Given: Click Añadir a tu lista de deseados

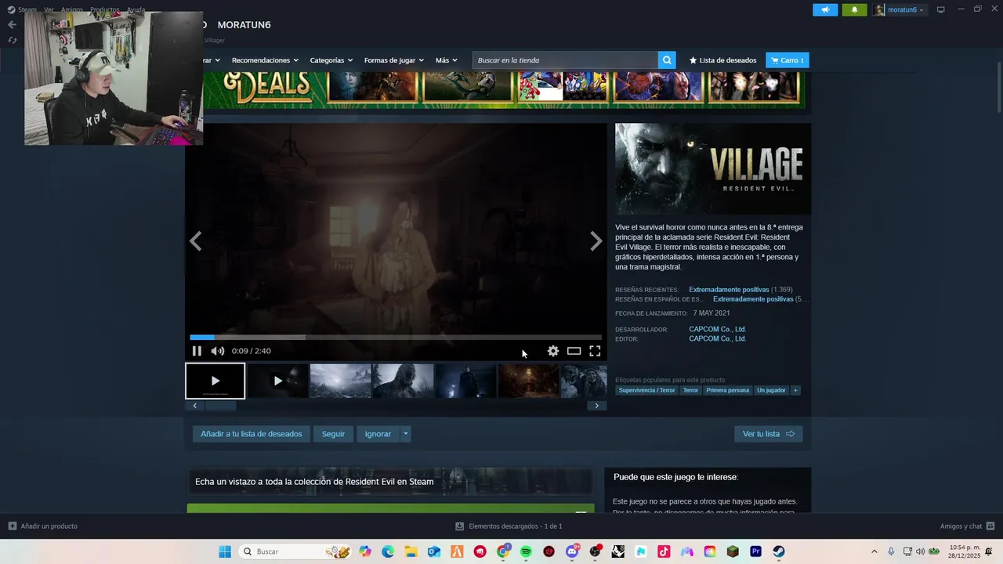Looking at the screenshot, I should (252, 434).
